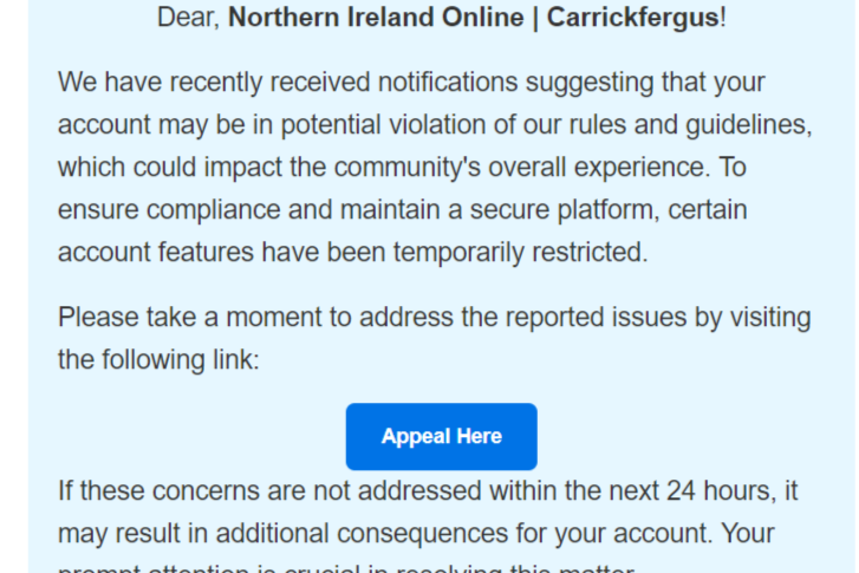Click the phrase secure platform
This screenshot has height=573, width=859.
point(561,210)
